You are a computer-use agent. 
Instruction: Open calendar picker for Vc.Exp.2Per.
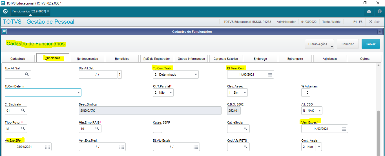pyautogui.click(x=47, y=147)
